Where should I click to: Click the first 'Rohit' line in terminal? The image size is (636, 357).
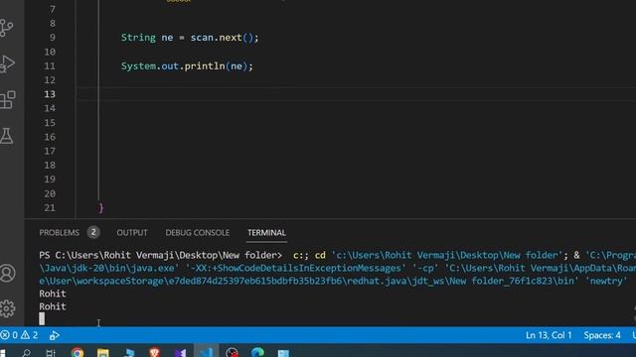pyautogui.click(x=53, y=294)
